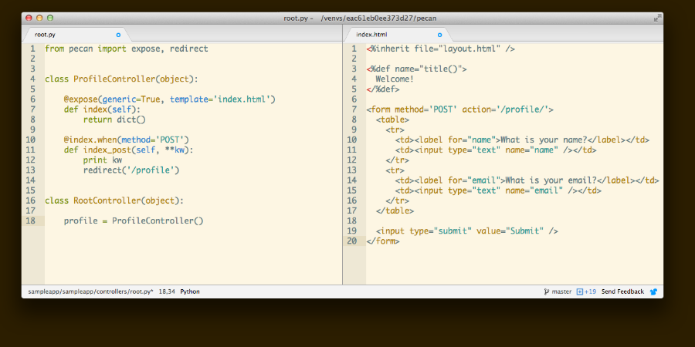The image size is (695, 347).
Task: Click the 'profile = ProfileController()' line
Action: pos(134,221)
